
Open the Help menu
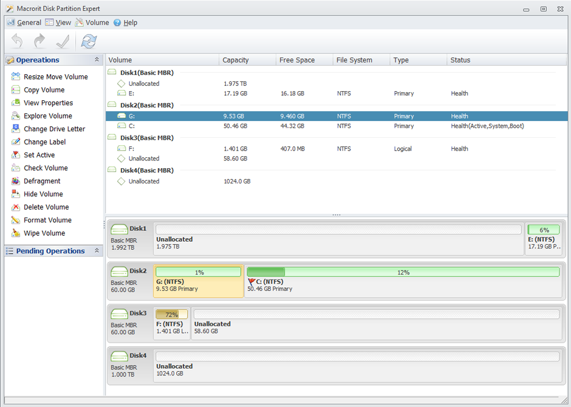(x=126, y=22)
